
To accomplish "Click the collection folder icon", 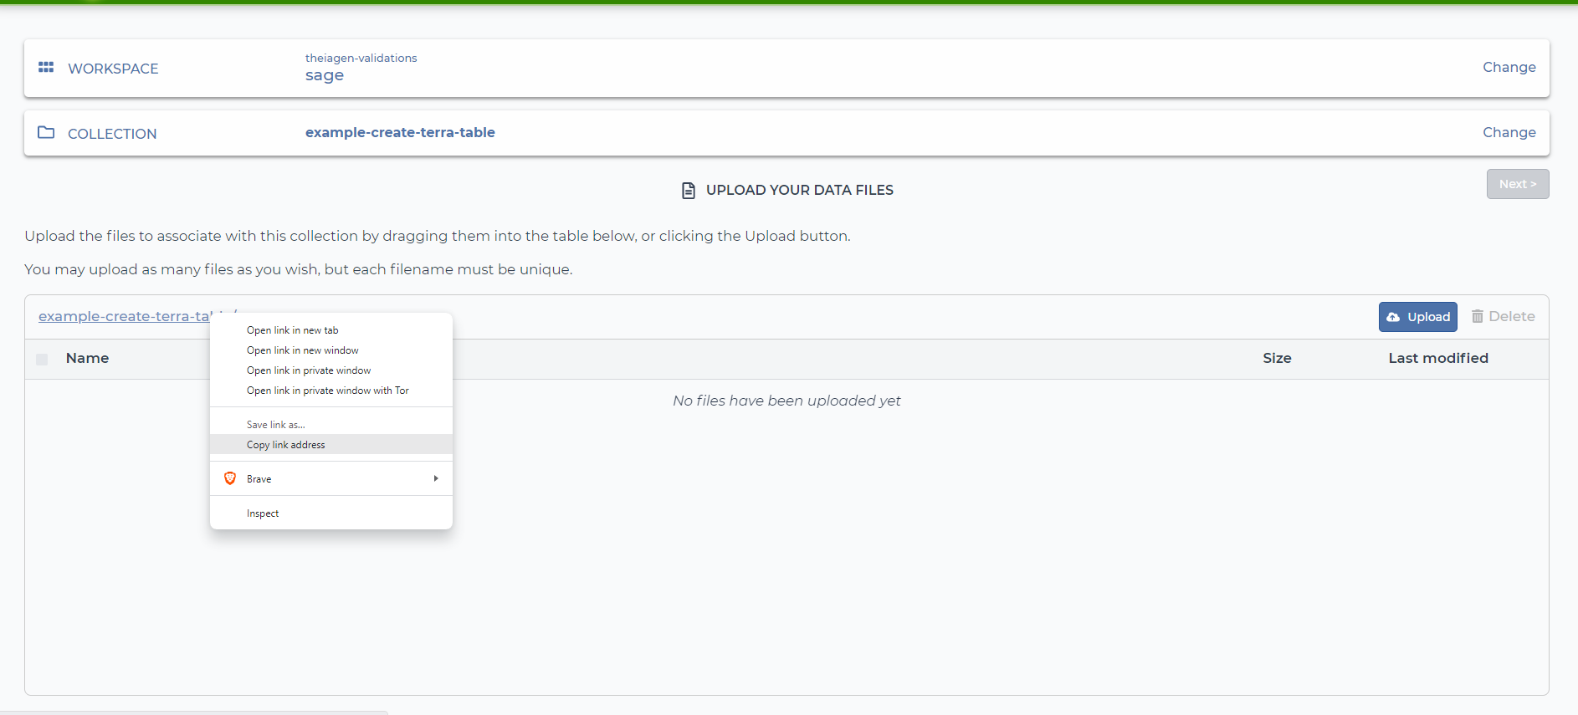I will [x=46, y=132].
